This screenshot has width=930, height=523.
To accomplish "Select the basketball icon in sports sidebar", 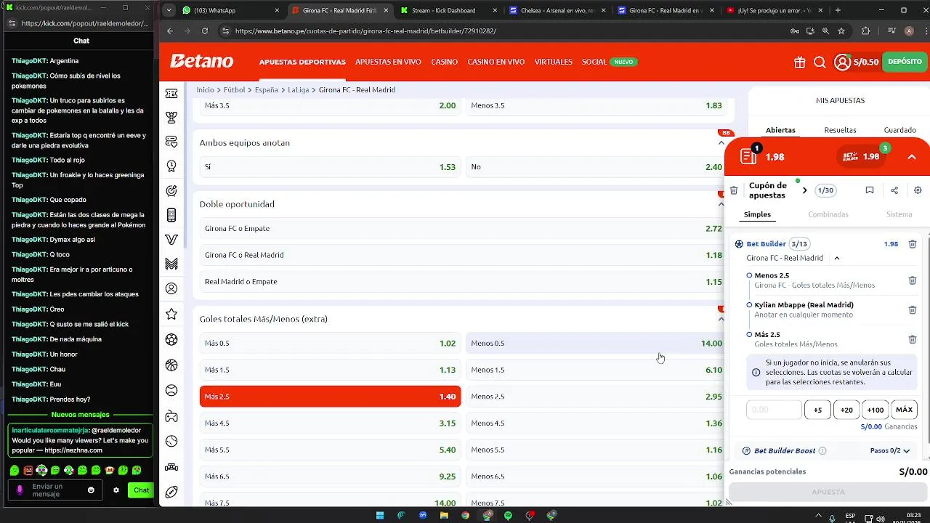I will pyautogui.click(x=171, y=365).
